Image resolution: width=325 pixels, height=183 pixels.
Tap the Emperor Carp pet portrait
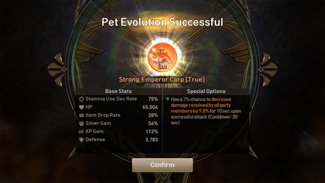pyautogui.click(x=162, y=58)
